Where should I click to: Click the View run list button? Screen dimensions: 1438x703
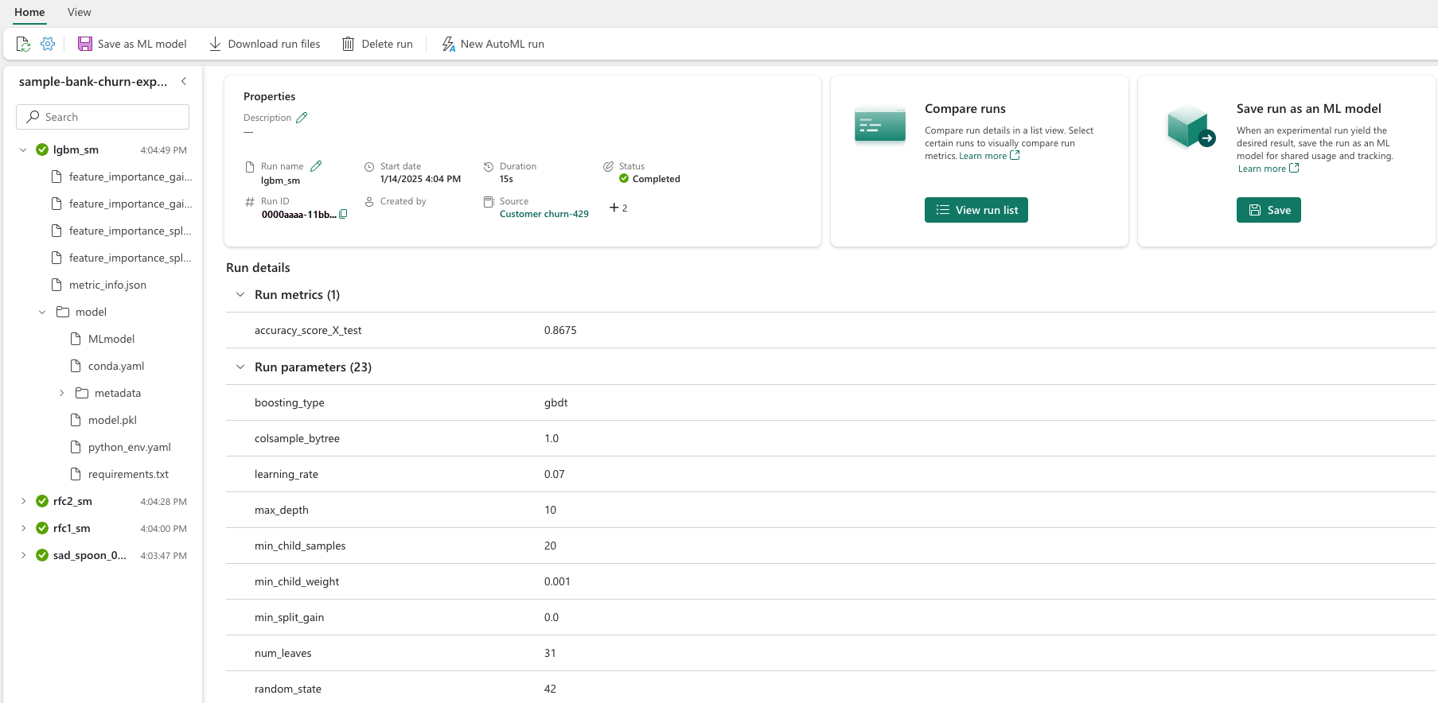[976, 210]
